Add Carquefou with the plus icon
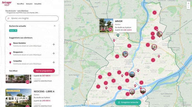 54,62
